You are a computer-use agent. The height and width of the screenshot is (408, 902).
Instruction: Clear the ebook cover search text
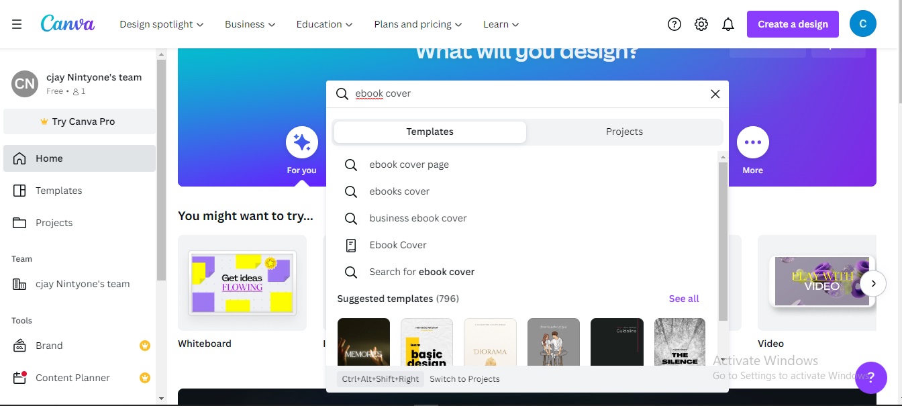coord(715,94)
